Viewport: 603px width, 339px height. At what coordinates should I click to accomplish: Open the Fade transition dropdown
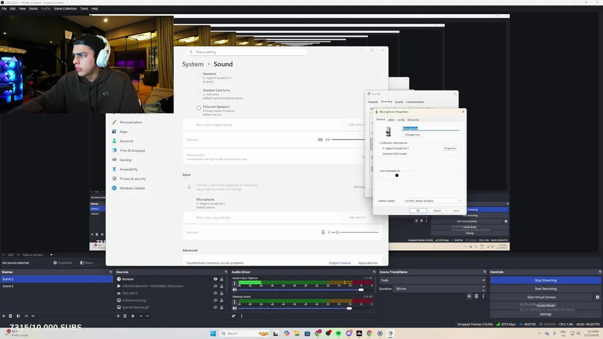(x=433, y=280)
